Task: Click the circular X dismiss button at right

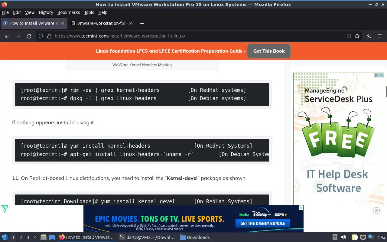Action: pyautogui.click(x=376, y=211)
